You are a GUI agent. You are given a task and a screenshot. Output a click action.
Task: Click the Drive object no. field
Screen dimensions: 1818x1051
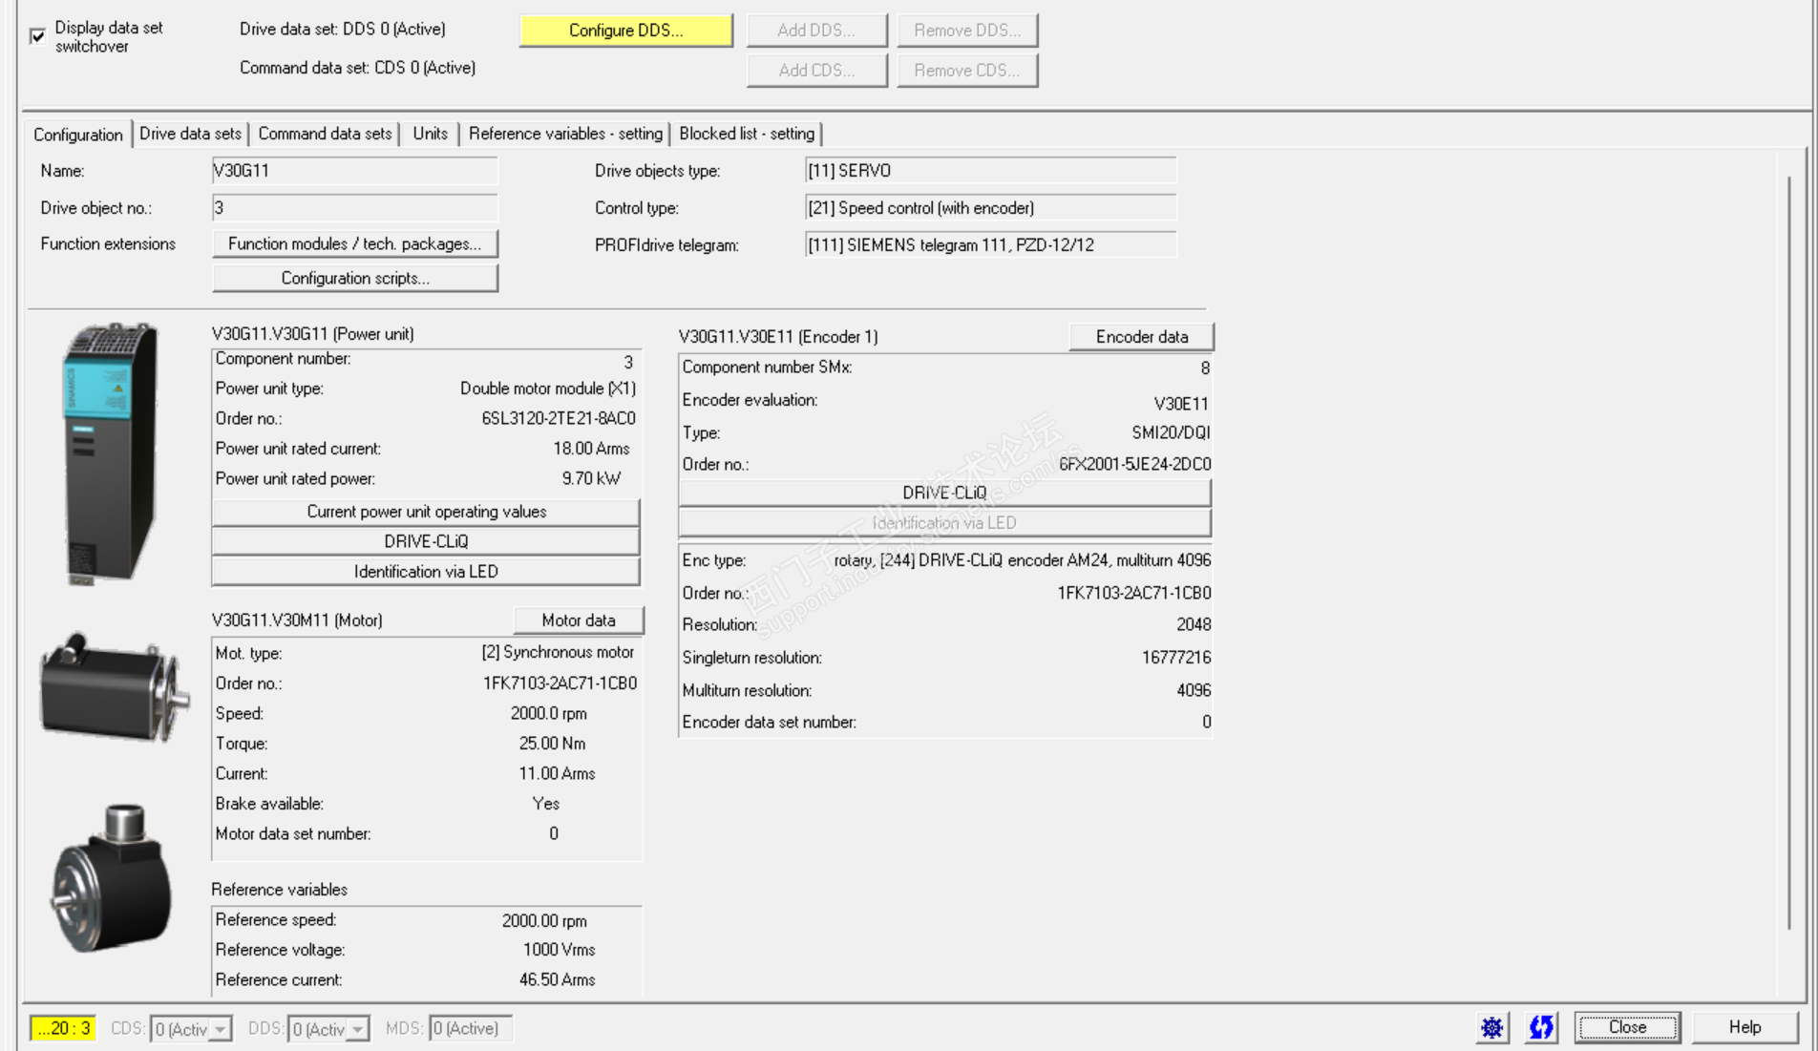click(354, 208)
